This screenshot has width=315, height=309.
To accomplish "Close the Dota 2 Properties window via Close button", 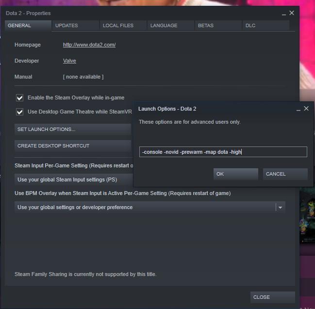I will pyautogui.click(x=273, y=297).
